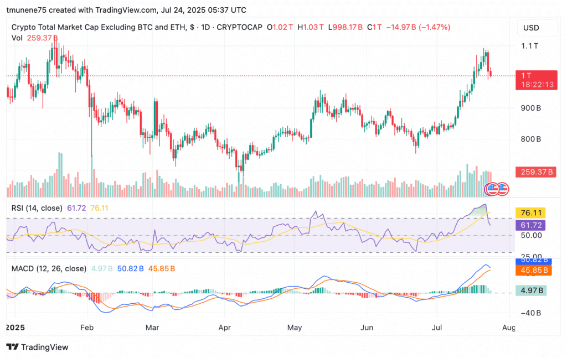
Task: Open the RSI (14, close) indicator legend
Action: 37,208
